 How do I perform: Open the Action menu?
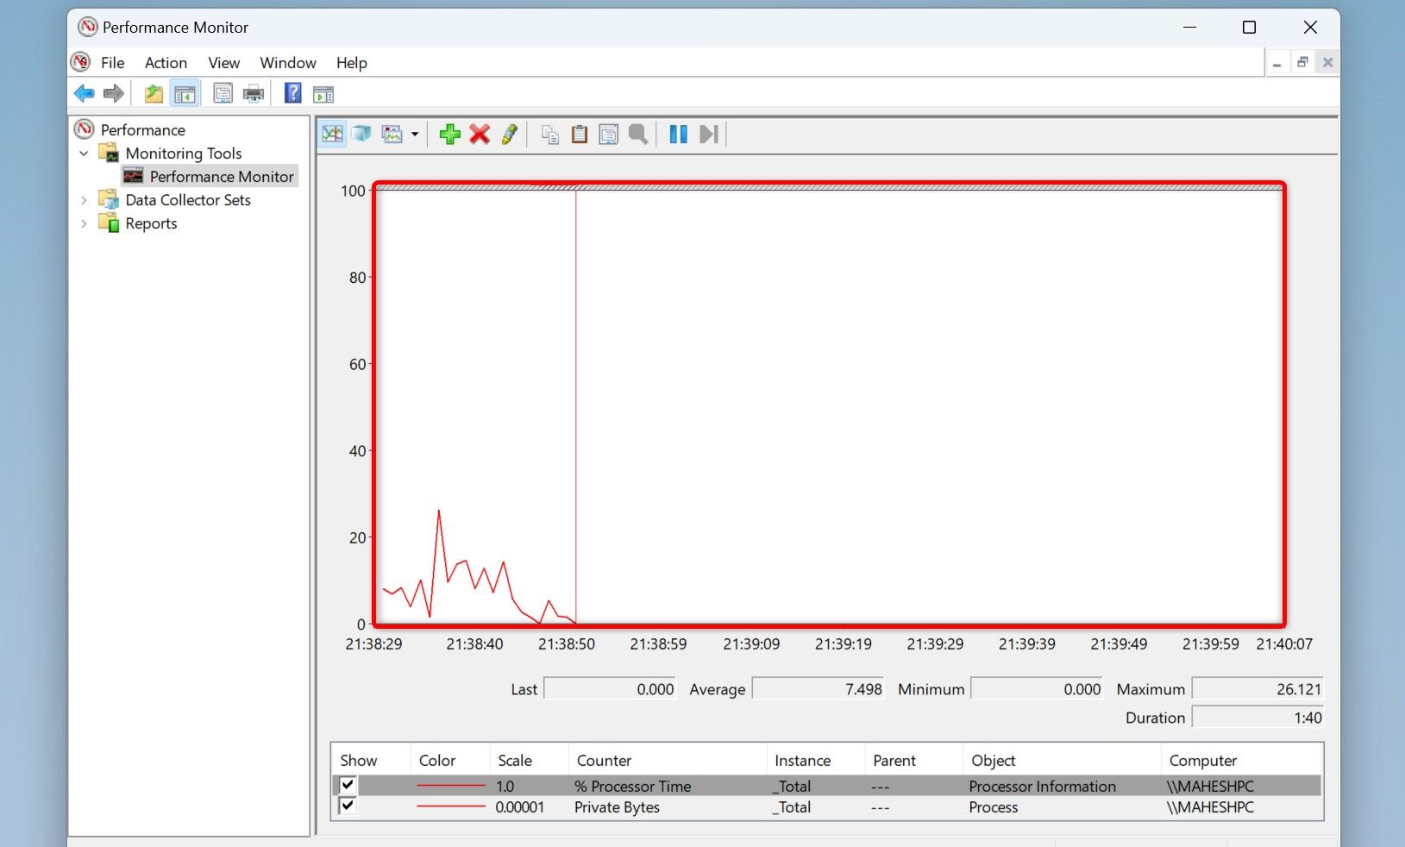pos(165,62)
